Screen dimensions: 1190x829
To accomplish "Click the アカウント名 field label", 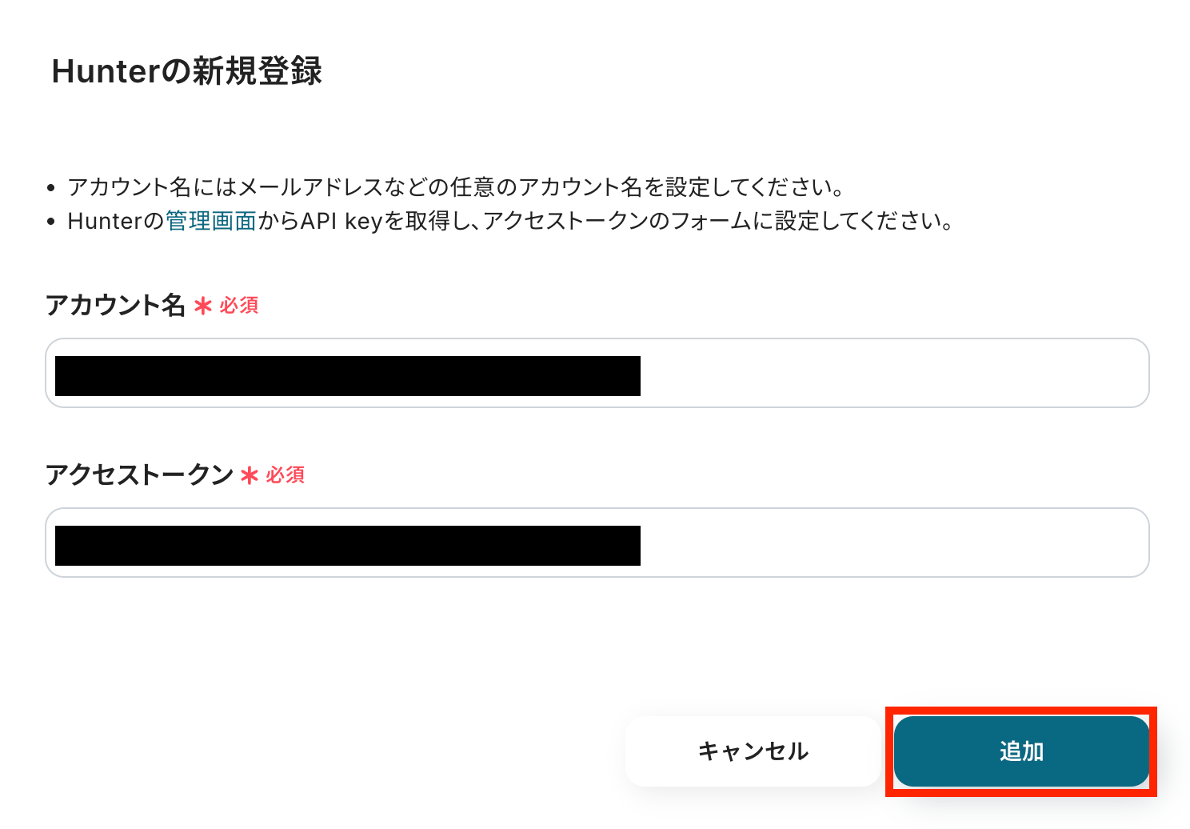I will pos(114,305).
